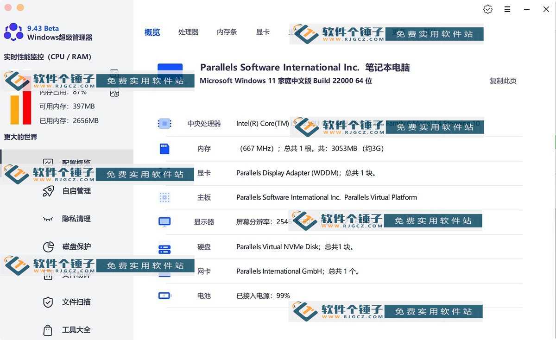Screen dimensions: 556x340
Task: Open 磁盘保护 in the sidebar
Action: (x=76, y=246)
